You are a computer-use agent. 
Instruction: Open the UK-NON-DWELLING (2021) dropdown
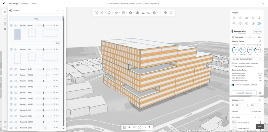click(x=247, y=59)
